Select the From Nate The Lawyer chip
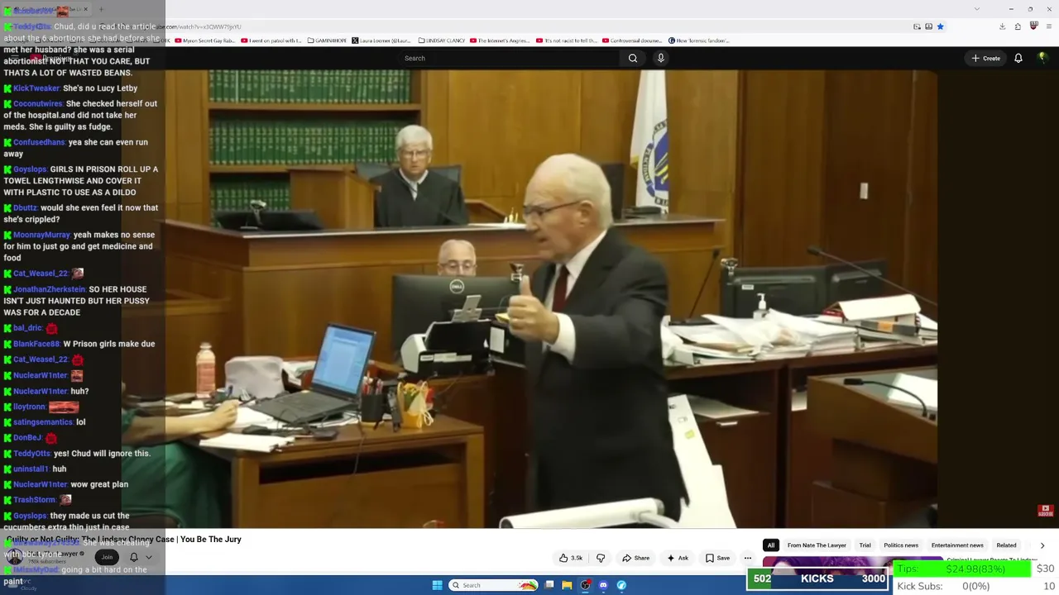Viewport: 1059px width, 595px height. pos(817,545)
